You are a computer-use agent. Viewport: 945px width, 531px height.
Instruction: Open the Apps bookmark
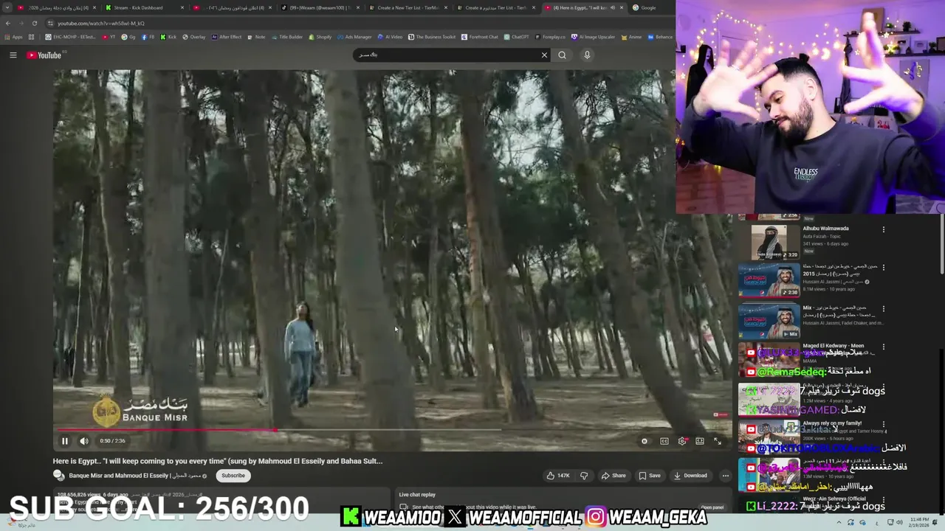[13, 37]
